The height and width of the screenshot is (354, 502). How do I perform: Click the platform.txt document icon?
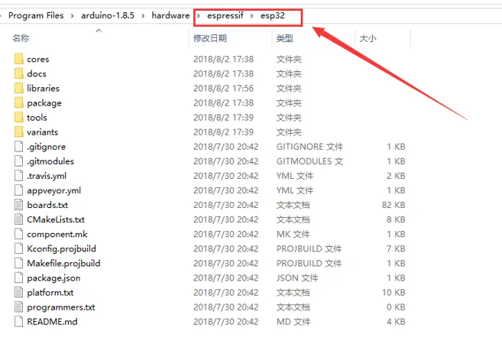point(19,292)
